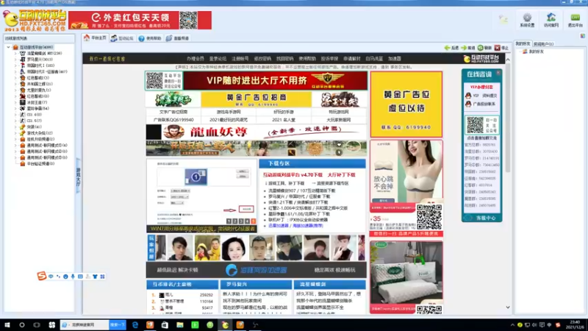The height and width of the screenshot is (331, 588).
Task: Switch to the 平台主页 tab
Action: pos(96,38)
